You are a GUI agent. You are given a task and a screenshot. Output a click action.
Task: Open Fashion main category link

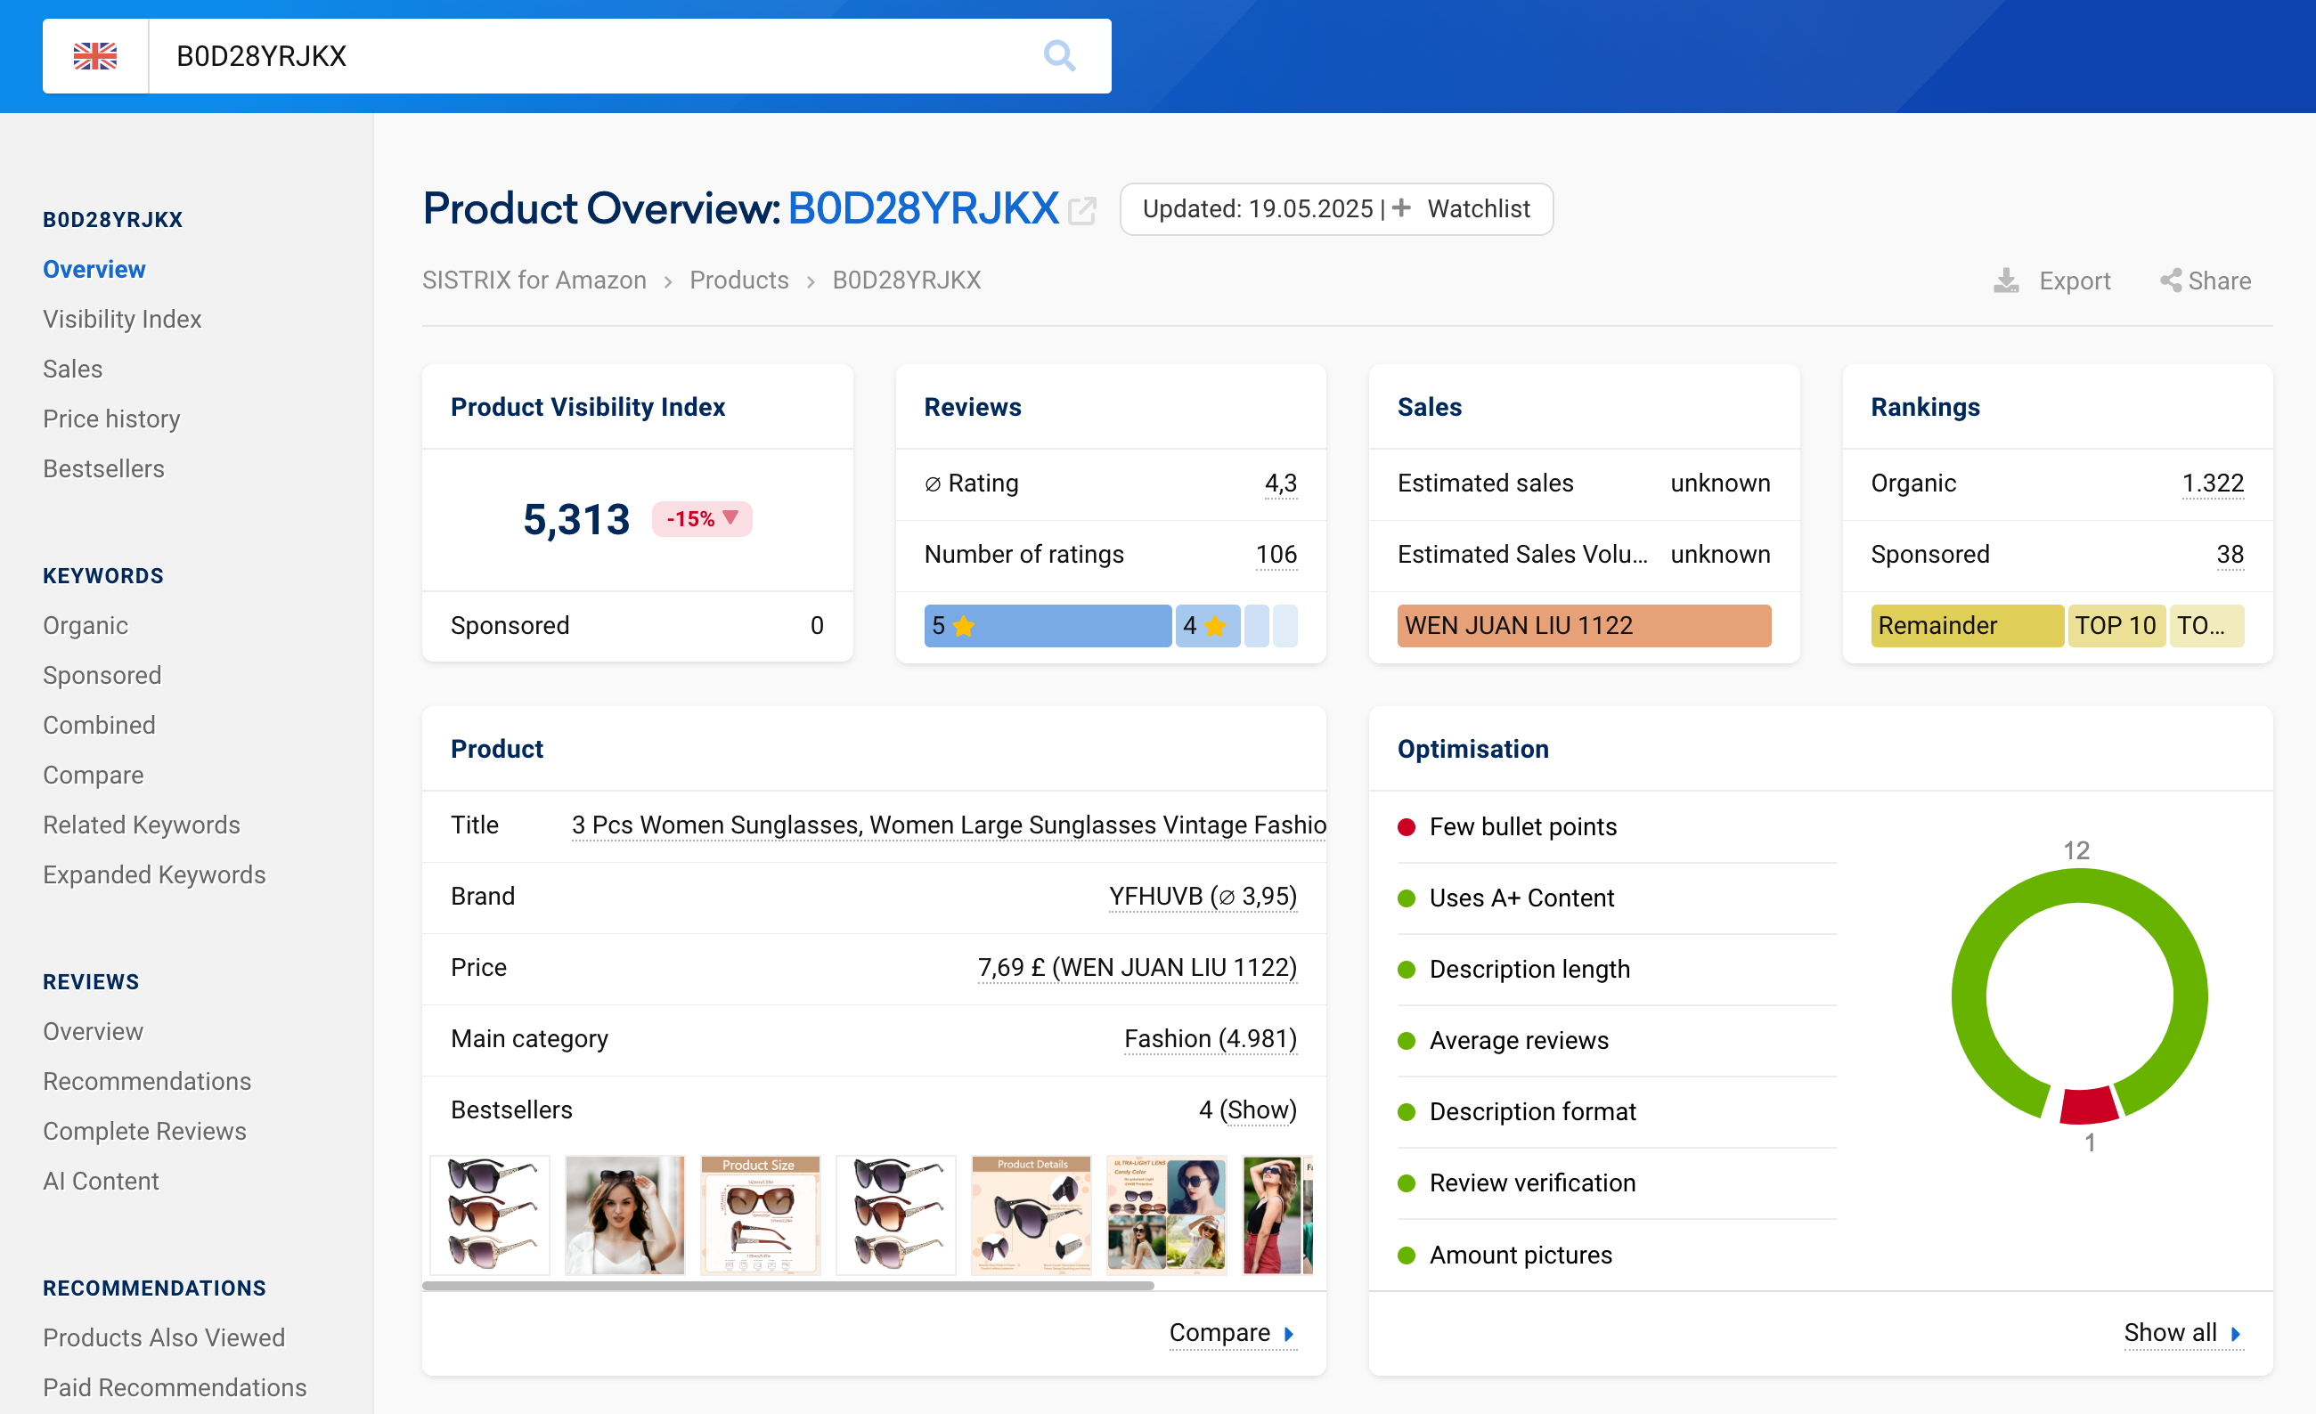[1210, 1039]
